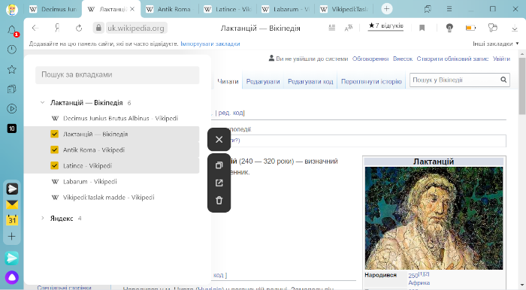Reload the current page
The width and height of the screenshot is (526, 290).
coord(79,28)
